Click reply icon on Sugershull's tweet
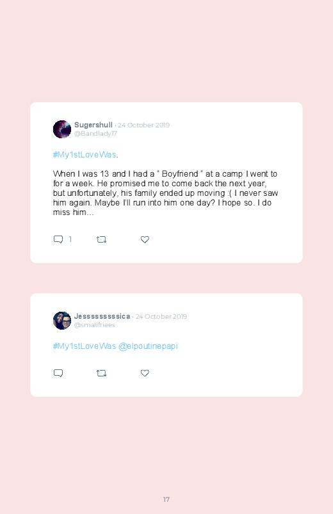This screenshot has width=333, height=514. (x=58, y=239)
